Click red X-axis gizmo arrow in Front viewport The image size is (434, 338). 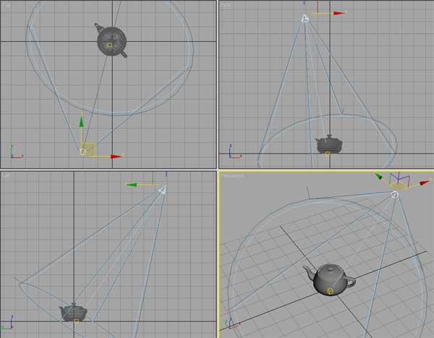tap(337, 13)
